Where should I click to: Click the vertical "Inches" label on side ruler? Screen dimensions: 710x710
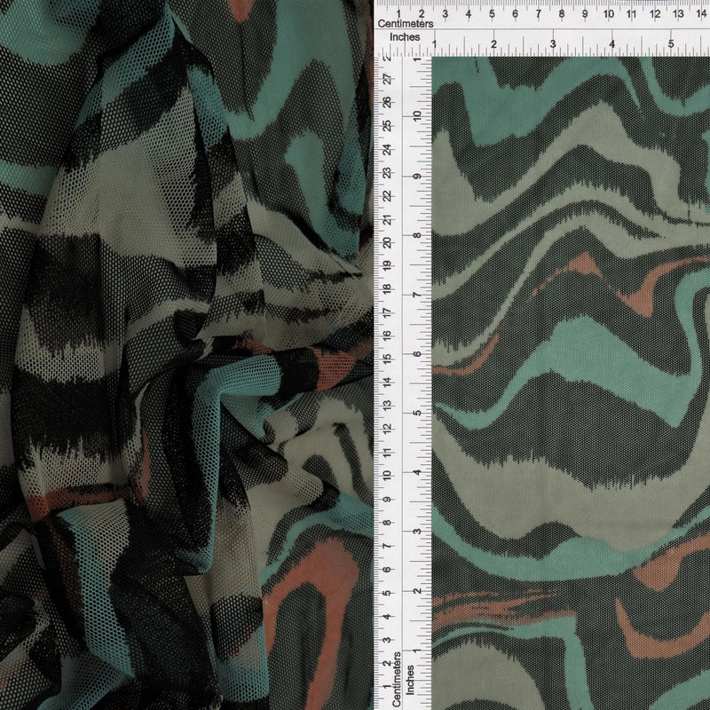tap(410, 680)
